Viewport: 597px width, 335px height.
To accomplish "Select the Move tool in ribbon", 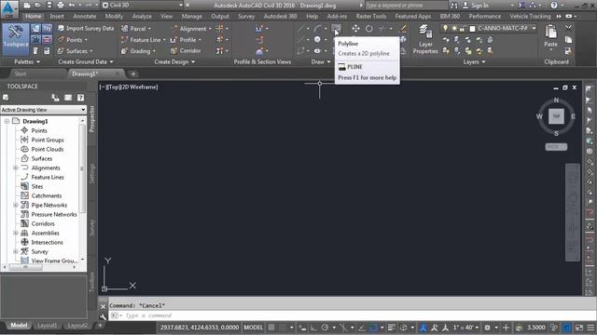I will 355,29.
